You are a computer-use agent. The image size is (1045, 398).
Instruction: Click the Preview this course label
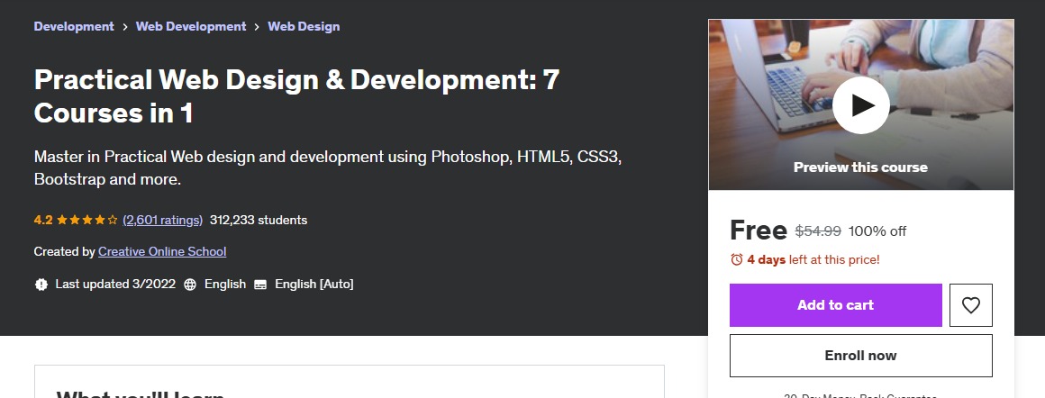860,167
